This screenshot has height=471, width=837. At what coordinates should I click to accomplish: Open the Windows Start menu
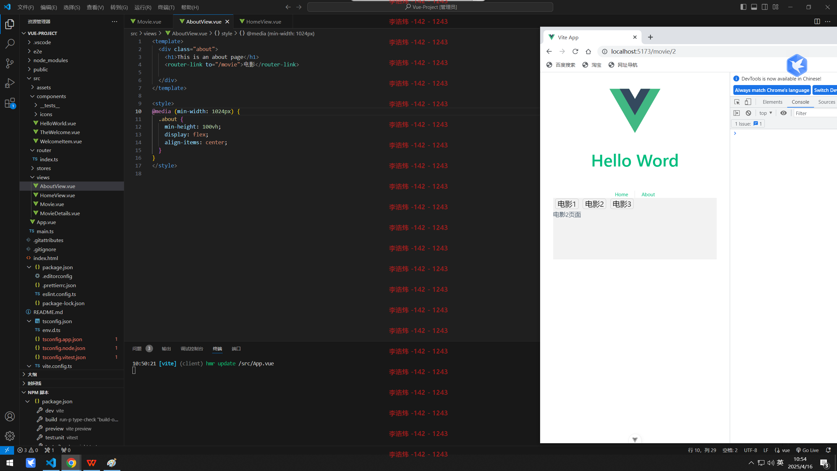click(10, 463)
